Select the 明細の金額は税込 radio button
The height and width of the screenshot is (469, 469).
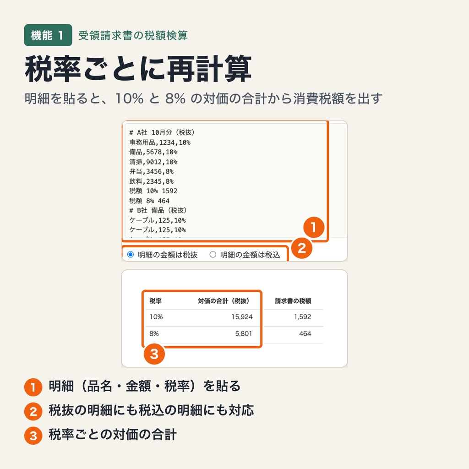(213, 255)
